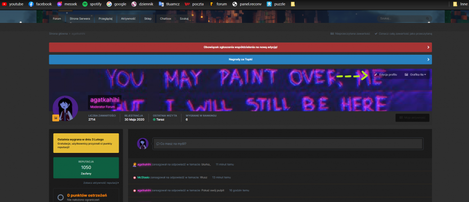Image resolution: width=469 pixels, height=202 pixels.
Task: Click the Moja aktywność button
Action: coord(412,117)
